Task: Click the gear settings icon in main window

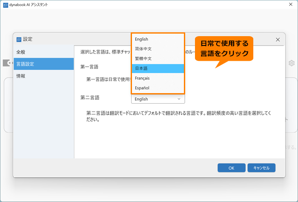Action: pos(291,63)
